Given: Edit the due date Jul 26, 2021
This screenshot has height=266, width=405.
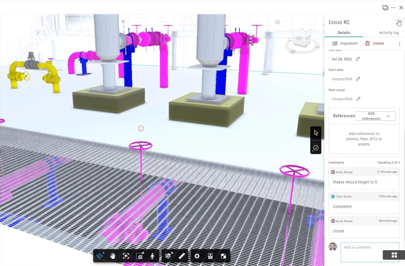Looking at the screenshot, I should (358, 59).
